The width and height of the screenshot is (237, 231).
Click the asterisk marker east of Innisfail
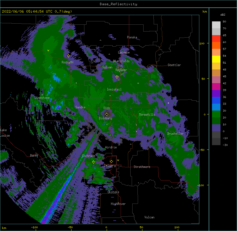[x=138, y=83]
